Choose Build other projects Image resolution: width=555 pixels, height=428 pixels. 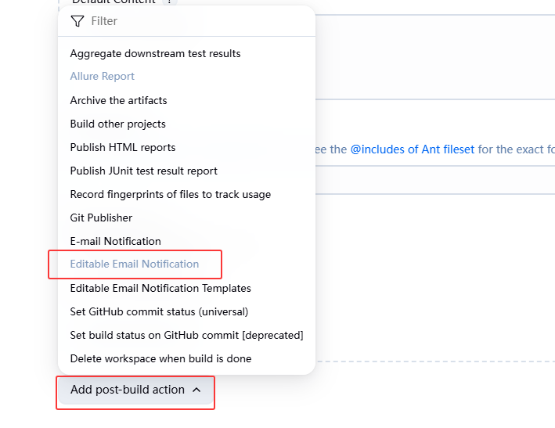pyautogui.click(x=117, y=124)
